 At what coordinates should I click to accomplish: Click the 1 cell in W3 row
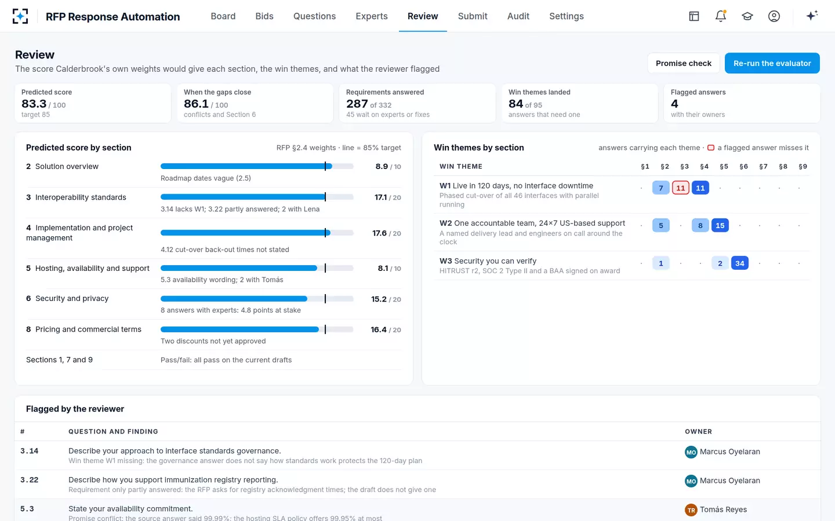point(661,263)
